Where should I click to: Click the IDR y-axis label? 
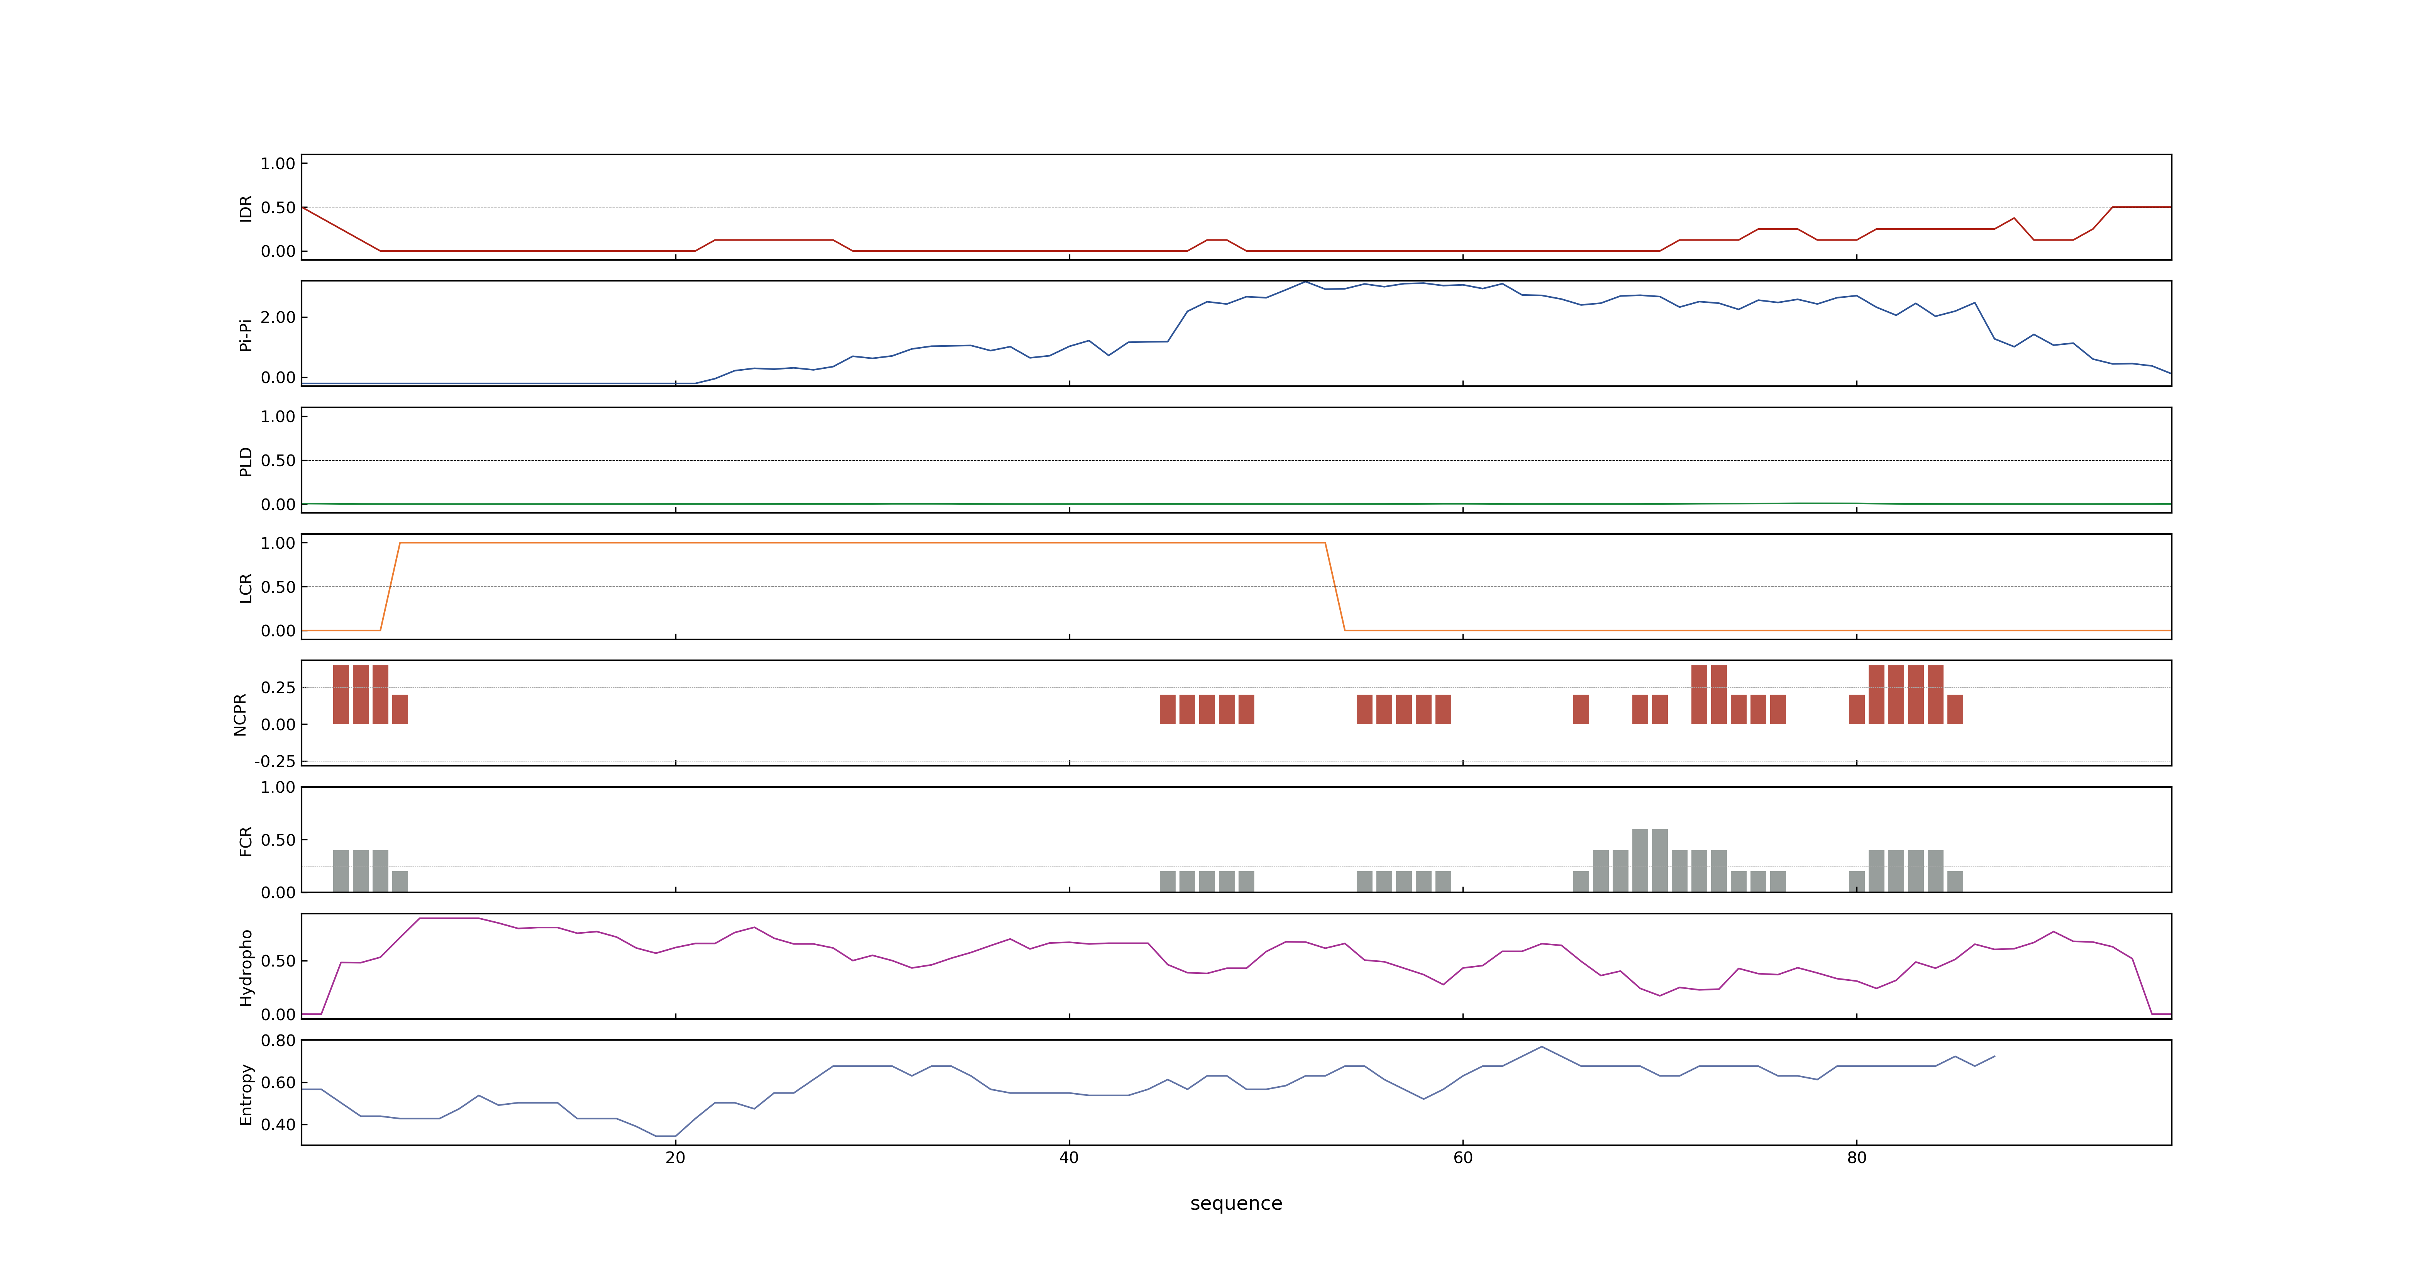tap(246, 208)
